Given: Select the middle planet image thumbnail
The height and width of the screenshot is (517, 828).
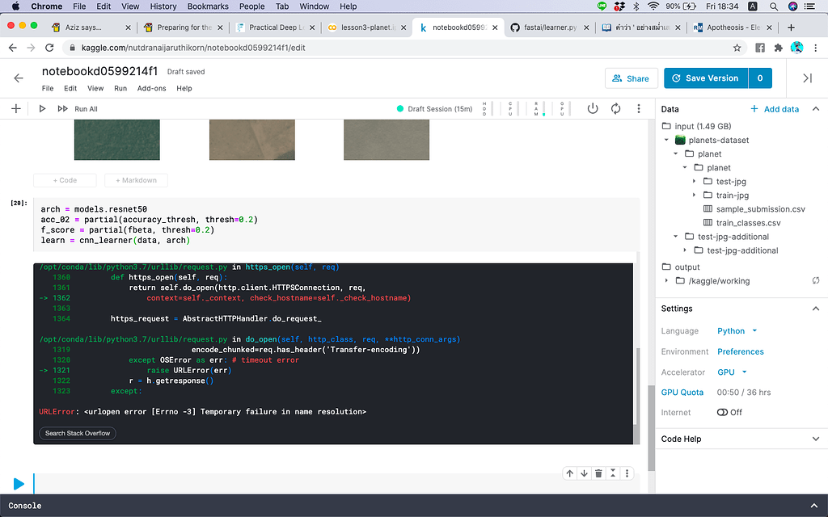Looking at the screenshot, I should (x=252, y=139).
